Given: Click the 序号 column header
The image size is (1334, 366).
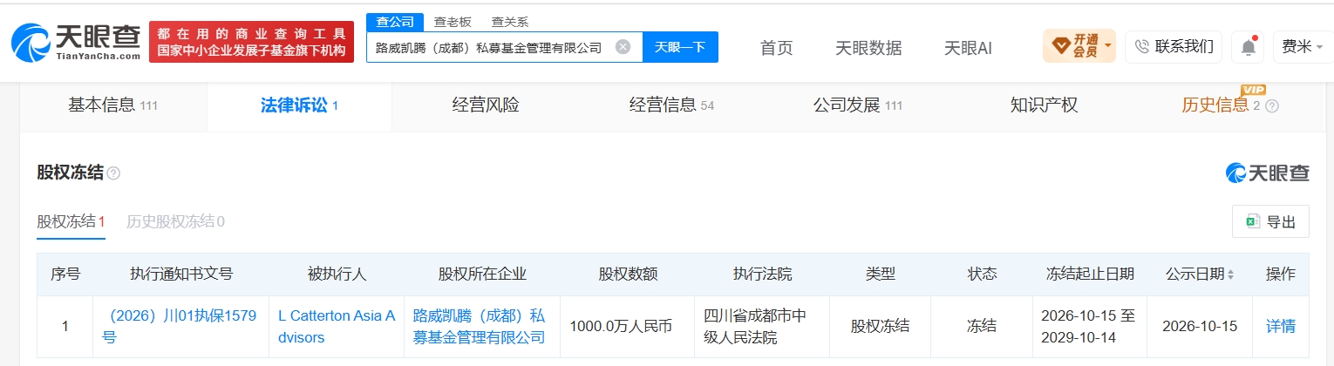Looking at the screenshot, I should 65,274.
